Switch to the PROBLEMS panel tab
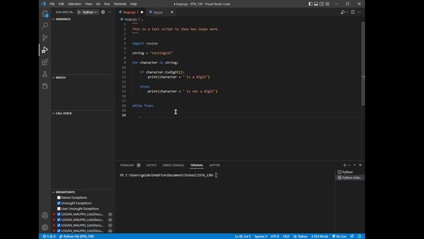Image resolution: width=424 pixels, height=239 pixels. (x=127, y=165)
